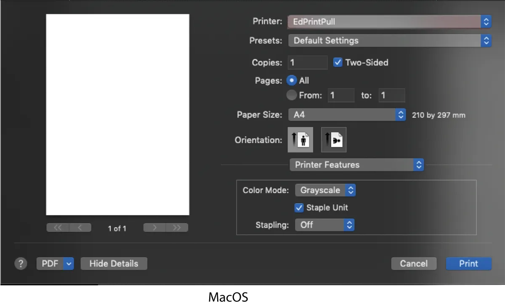Screen dimensions: 505x305
Task: Jump to first page in preview
Action: click(x=57, y=228)
